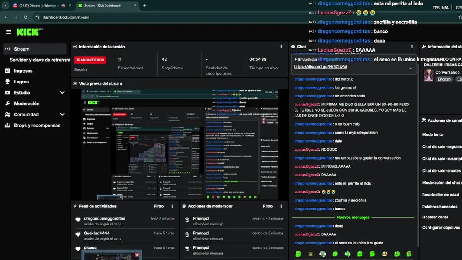
Task: Click the TRANSMITIENDO live badge
Action: (90, 60)
